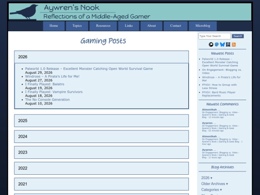The height and width of the screenshot is (195, 260).
Task: Click the August 10, 2026 date text
Action: [39, 104]
